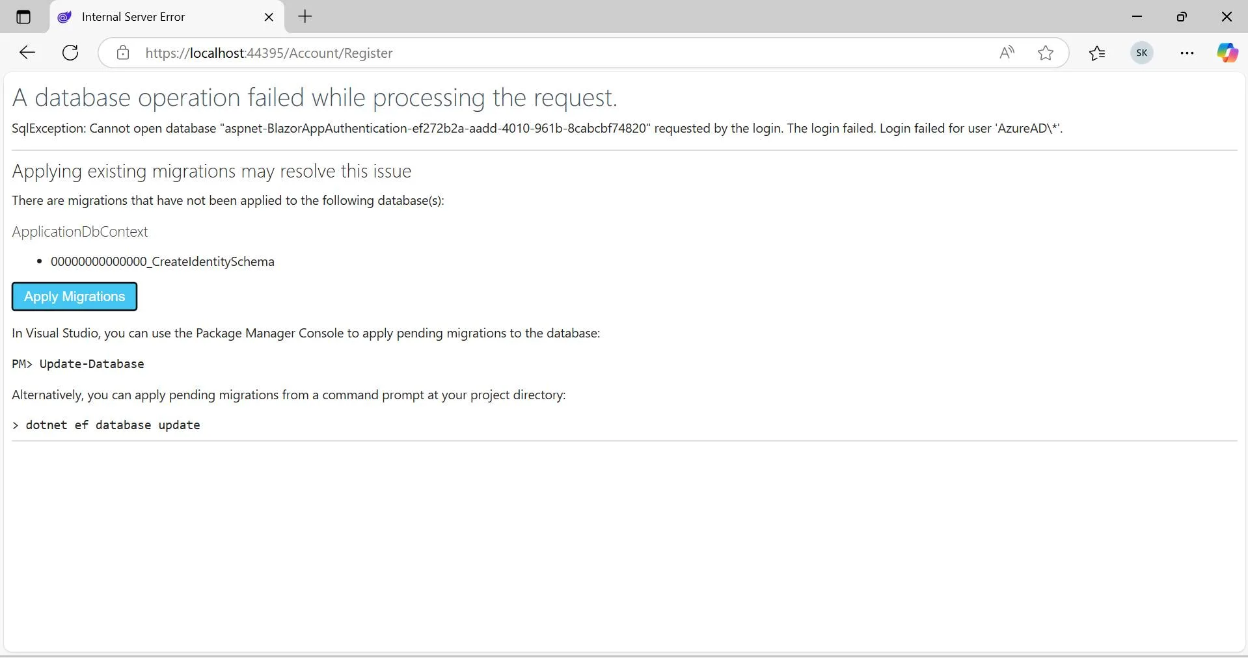Open the SK profile avatar
This screenshot has height=658, width=1248.
tap(1142, 53)
